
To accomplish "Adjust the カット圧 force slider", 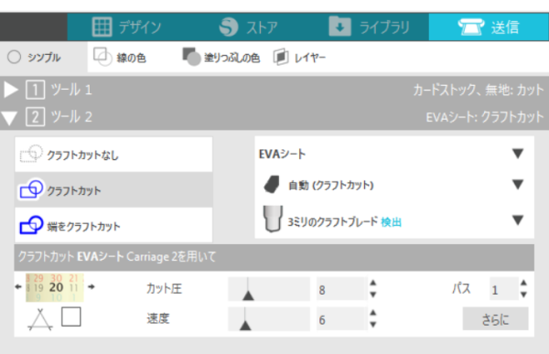I will point(269,289).
